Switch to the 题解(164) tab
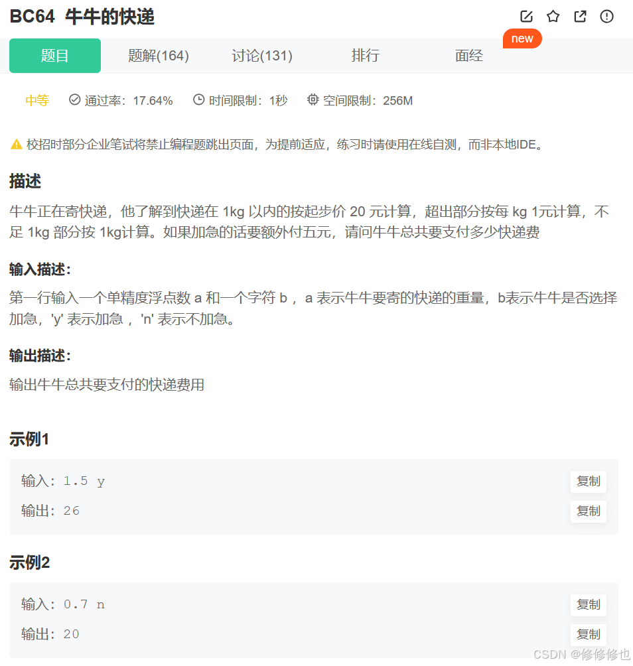The height and width of the screenshot is (666, 633). coord(159,56)
